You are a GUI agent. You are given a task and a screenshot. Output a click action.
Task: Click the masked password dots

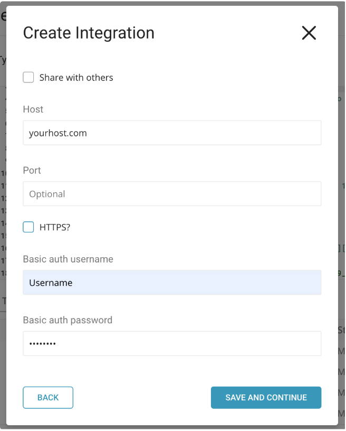42,344
